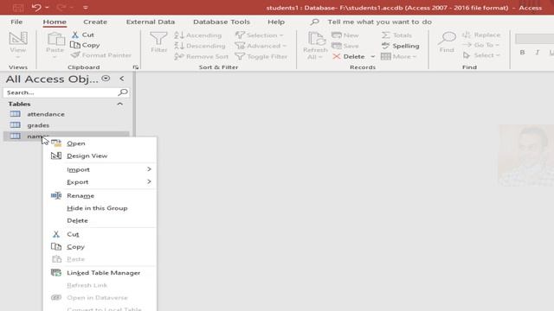Screen dimensions: 554x311
Task: Toggle Italic text formatting
Action: tap(538, 53)
